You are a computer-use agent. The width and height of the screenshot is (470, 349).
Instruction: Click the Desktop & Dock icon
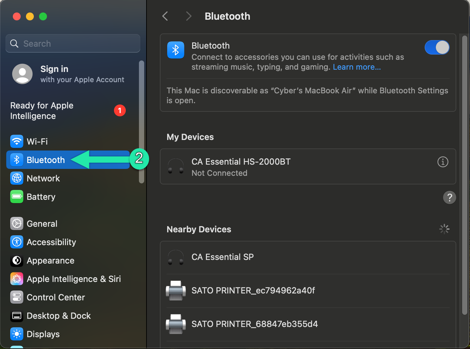pyautogui.click(x=17, y=316)
